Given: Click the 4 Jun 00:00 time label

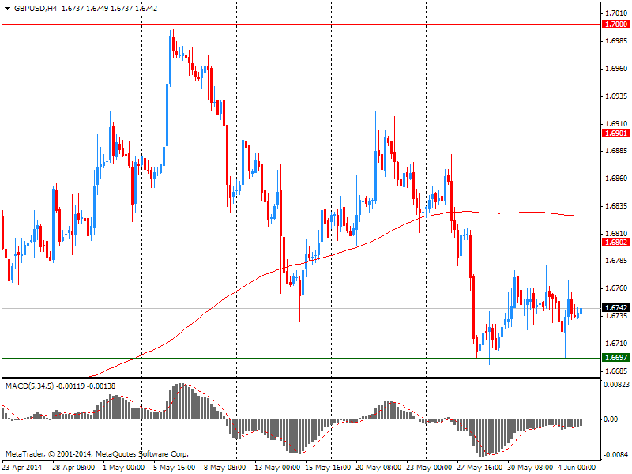Looking at the screenshot, I should coord(577,468).
